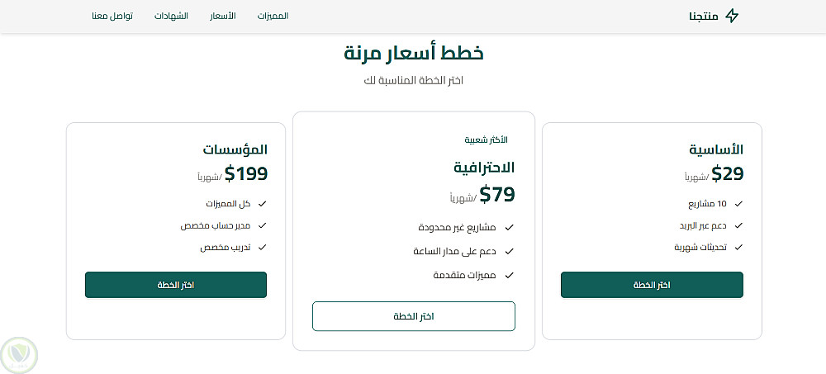Click checkmark icon beside 'دعم على مدار الساعة'
Screen dimensions: 826x374
click(510, 251)
